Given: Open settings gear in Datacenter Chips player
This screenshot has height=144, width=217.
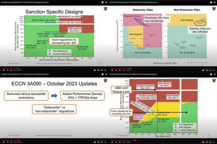Looking at the screenshot, I should pos(207,70).
